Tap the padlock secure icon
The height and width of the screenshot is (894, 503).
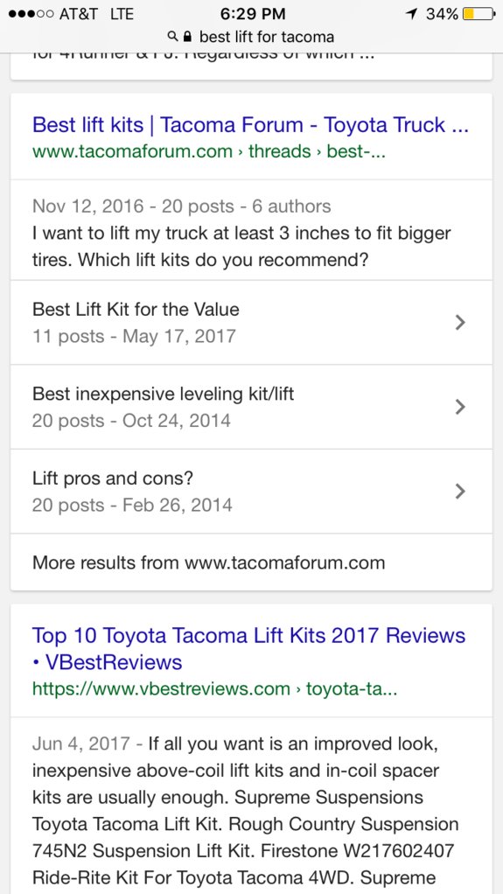pyautogui.click(x=187, y=37)
